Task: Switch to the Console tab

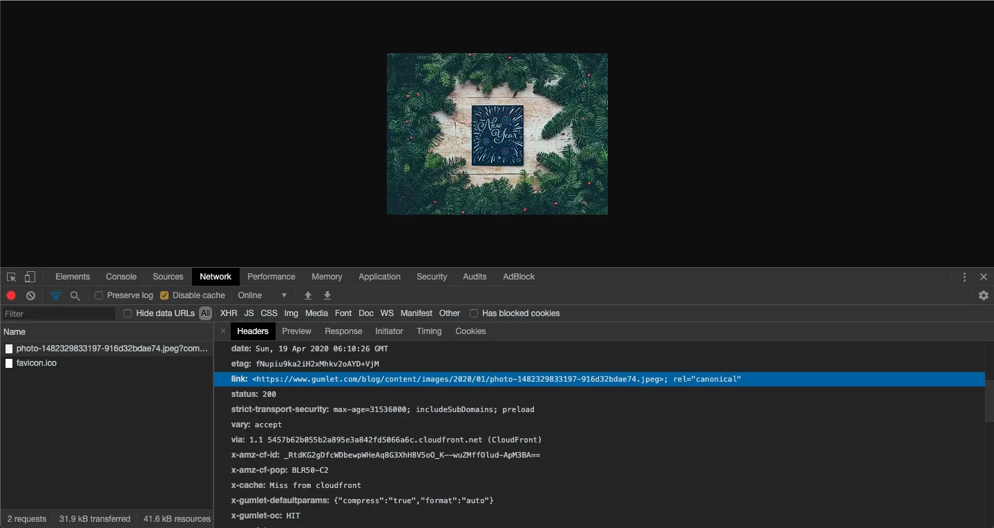Action: (x=121, y=277)
